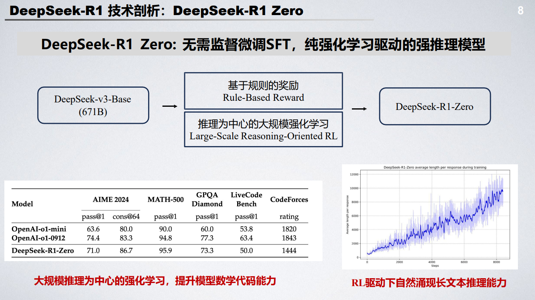Click the 'AIME 2024' column header

[x=111, y=200]
